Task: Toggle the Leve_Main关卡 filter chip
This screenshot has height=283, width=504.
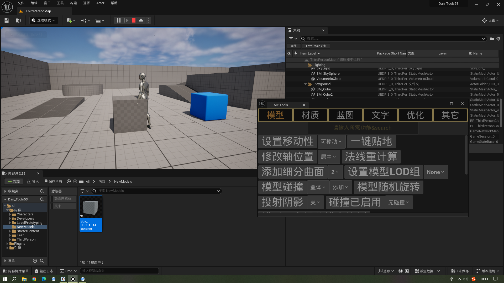Action: click(316, 46)
